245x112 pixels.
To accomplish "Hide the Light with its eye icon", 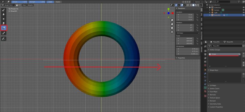I will coord(243,13).
